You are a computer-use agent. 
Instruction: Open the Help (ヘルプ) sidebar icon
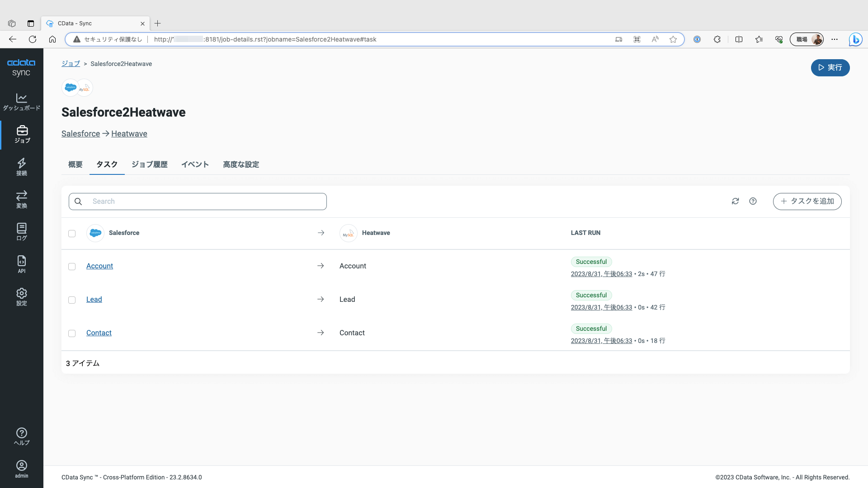(x=21, y=436)
